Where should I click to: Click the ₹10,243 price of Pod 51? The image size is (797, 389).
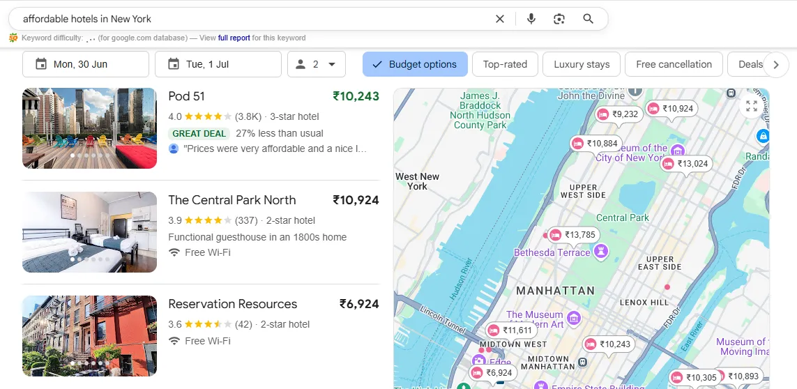pyautogui.click(x=356, y=96)
